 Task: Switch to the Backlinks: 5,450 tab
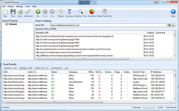[x=10, y=68]
